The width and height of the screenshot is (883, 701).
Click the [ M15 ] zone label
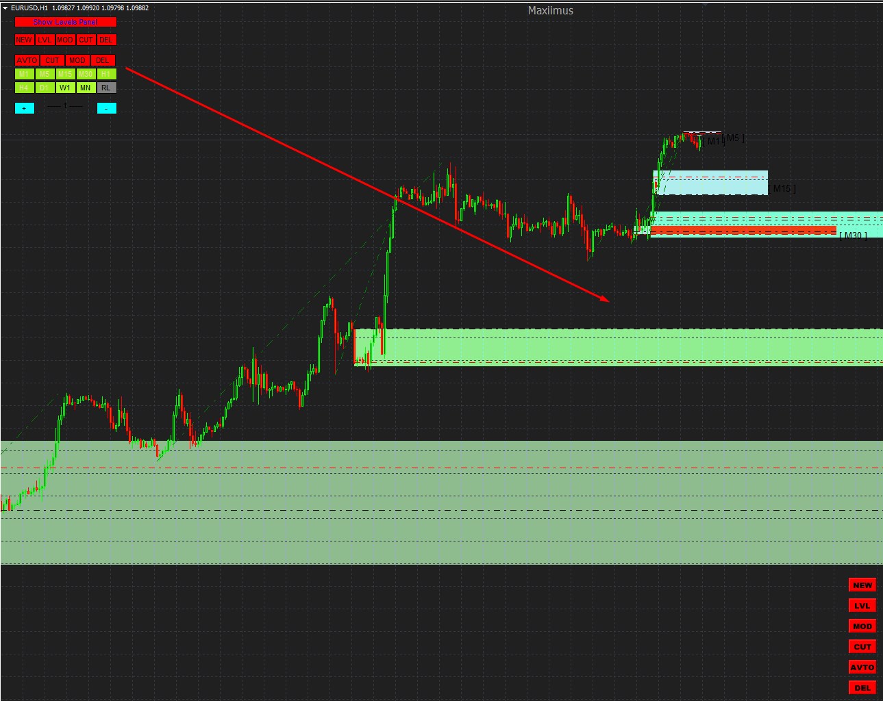[782, 189]
